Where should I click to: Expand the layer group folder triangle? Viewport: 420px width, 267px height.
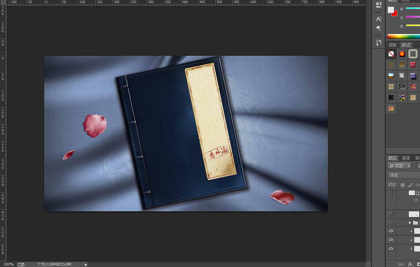(410, 223)
